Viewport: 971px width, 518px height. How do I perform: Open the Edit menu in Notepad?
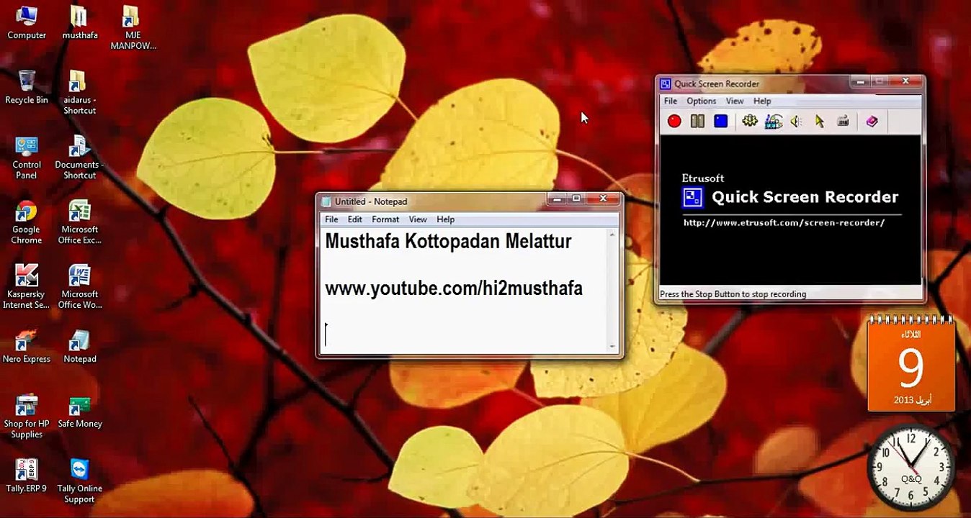click(355, 219)
